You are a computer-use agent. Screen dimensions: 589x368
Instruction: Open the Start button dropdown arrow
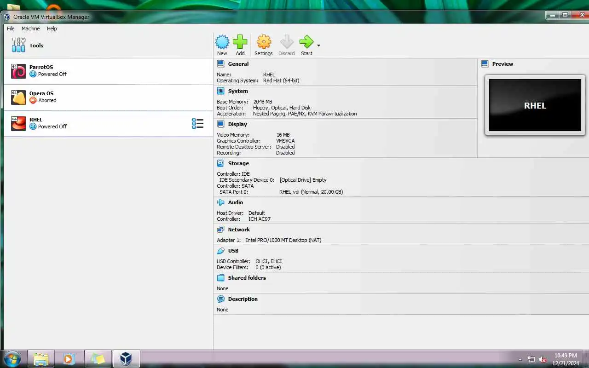click(318, 46)
